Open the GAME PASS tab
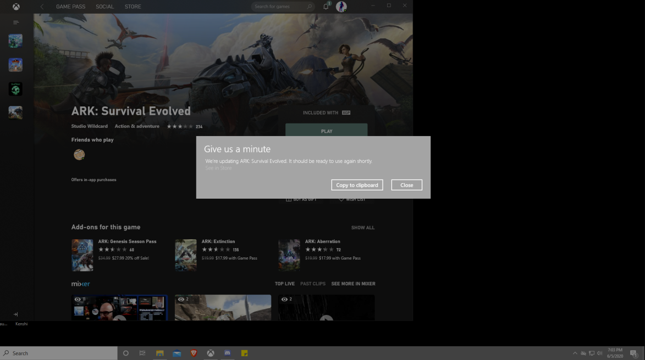Screen dimensions: 645x360 [x=71, y=7]
